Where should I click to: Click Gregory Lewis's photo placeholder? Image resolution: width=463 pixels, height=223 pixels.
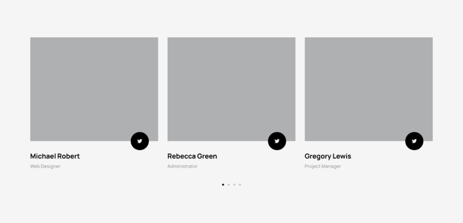pos(369,89)
